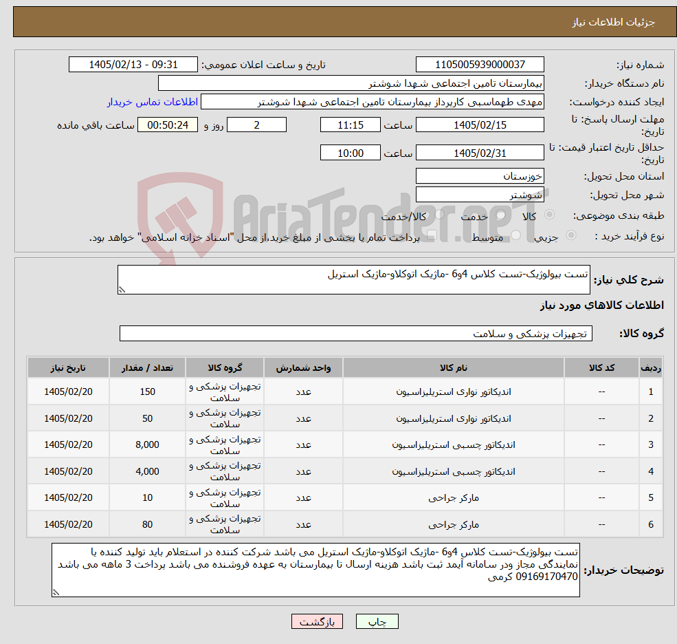The image size is (677, 644).
Task: Click quantity 150 in row 1
Action: (147, 391)
